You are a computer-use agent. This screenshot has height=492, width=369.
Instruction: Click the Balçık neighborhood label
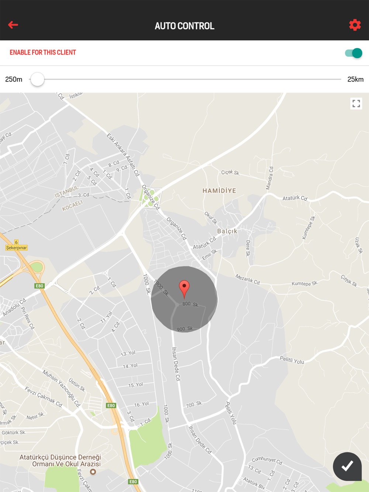tap(227, 231)
